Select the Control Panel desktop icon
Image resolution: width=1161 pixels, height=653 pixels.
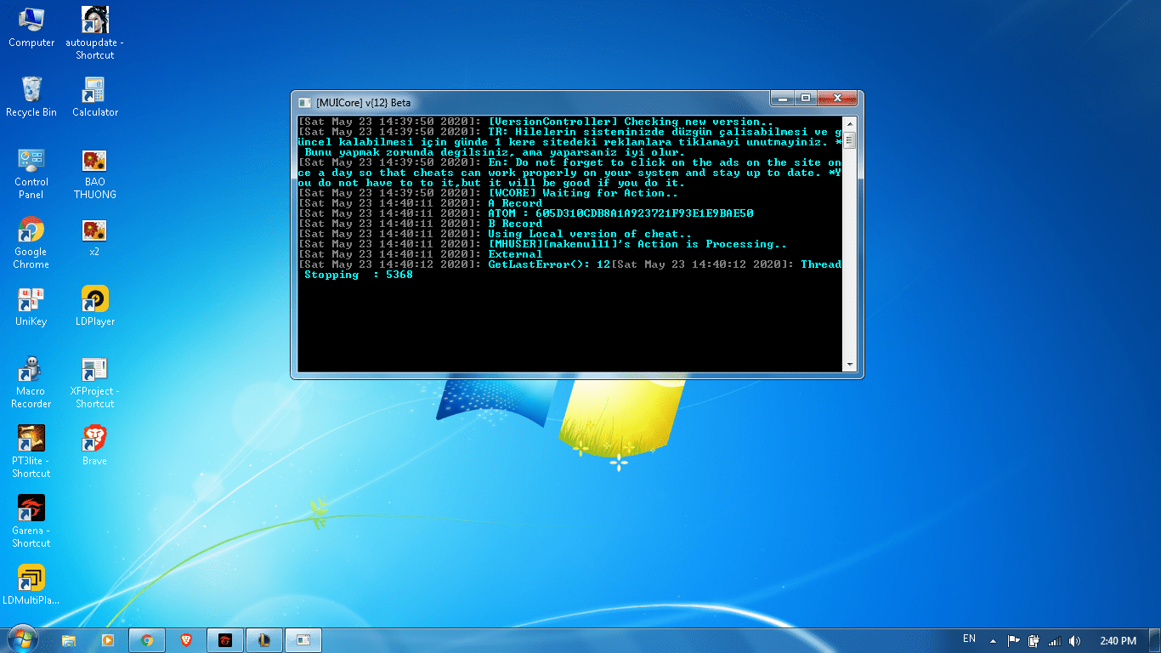[x=31, y=173]
